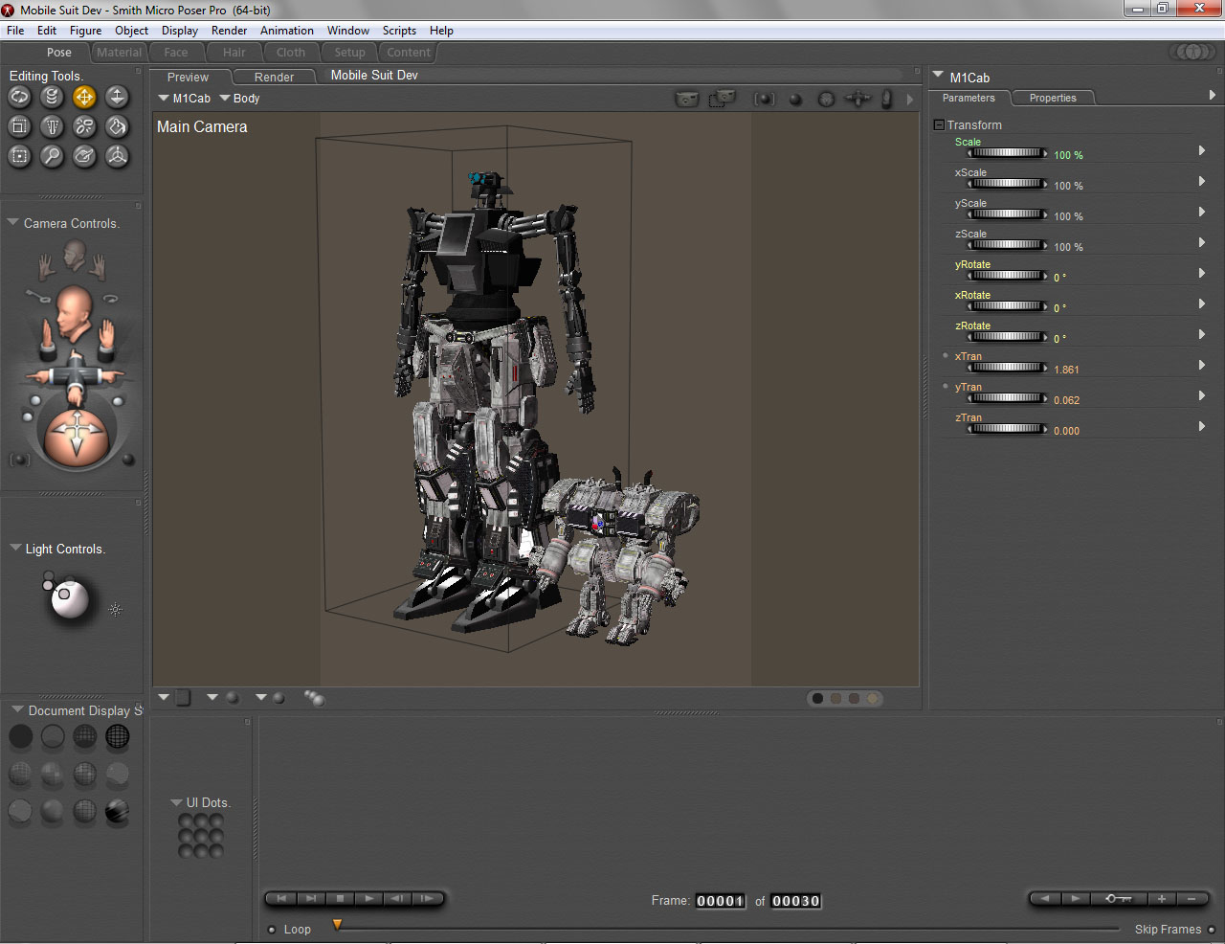This screenshot has width=1225, height=944.
Task: Select the Translate In/Out tool
Action: (x=117, y=97)
